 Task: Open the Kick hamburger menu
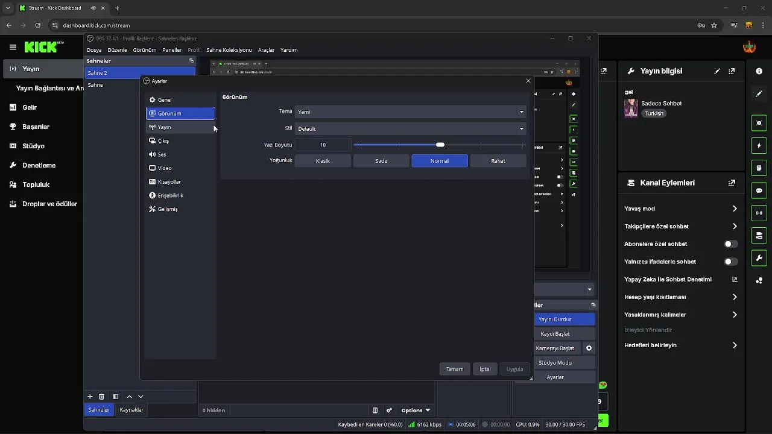[13, 47]
